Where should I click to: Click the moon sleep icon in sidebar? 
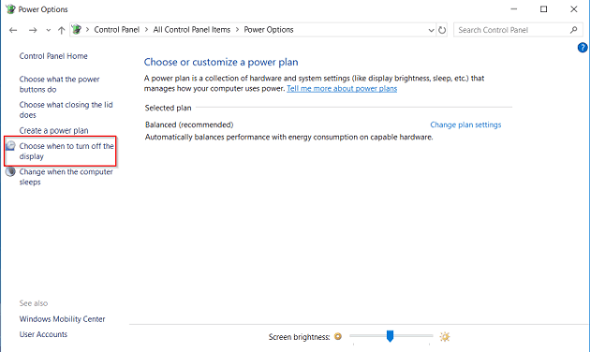coord(10,172)
